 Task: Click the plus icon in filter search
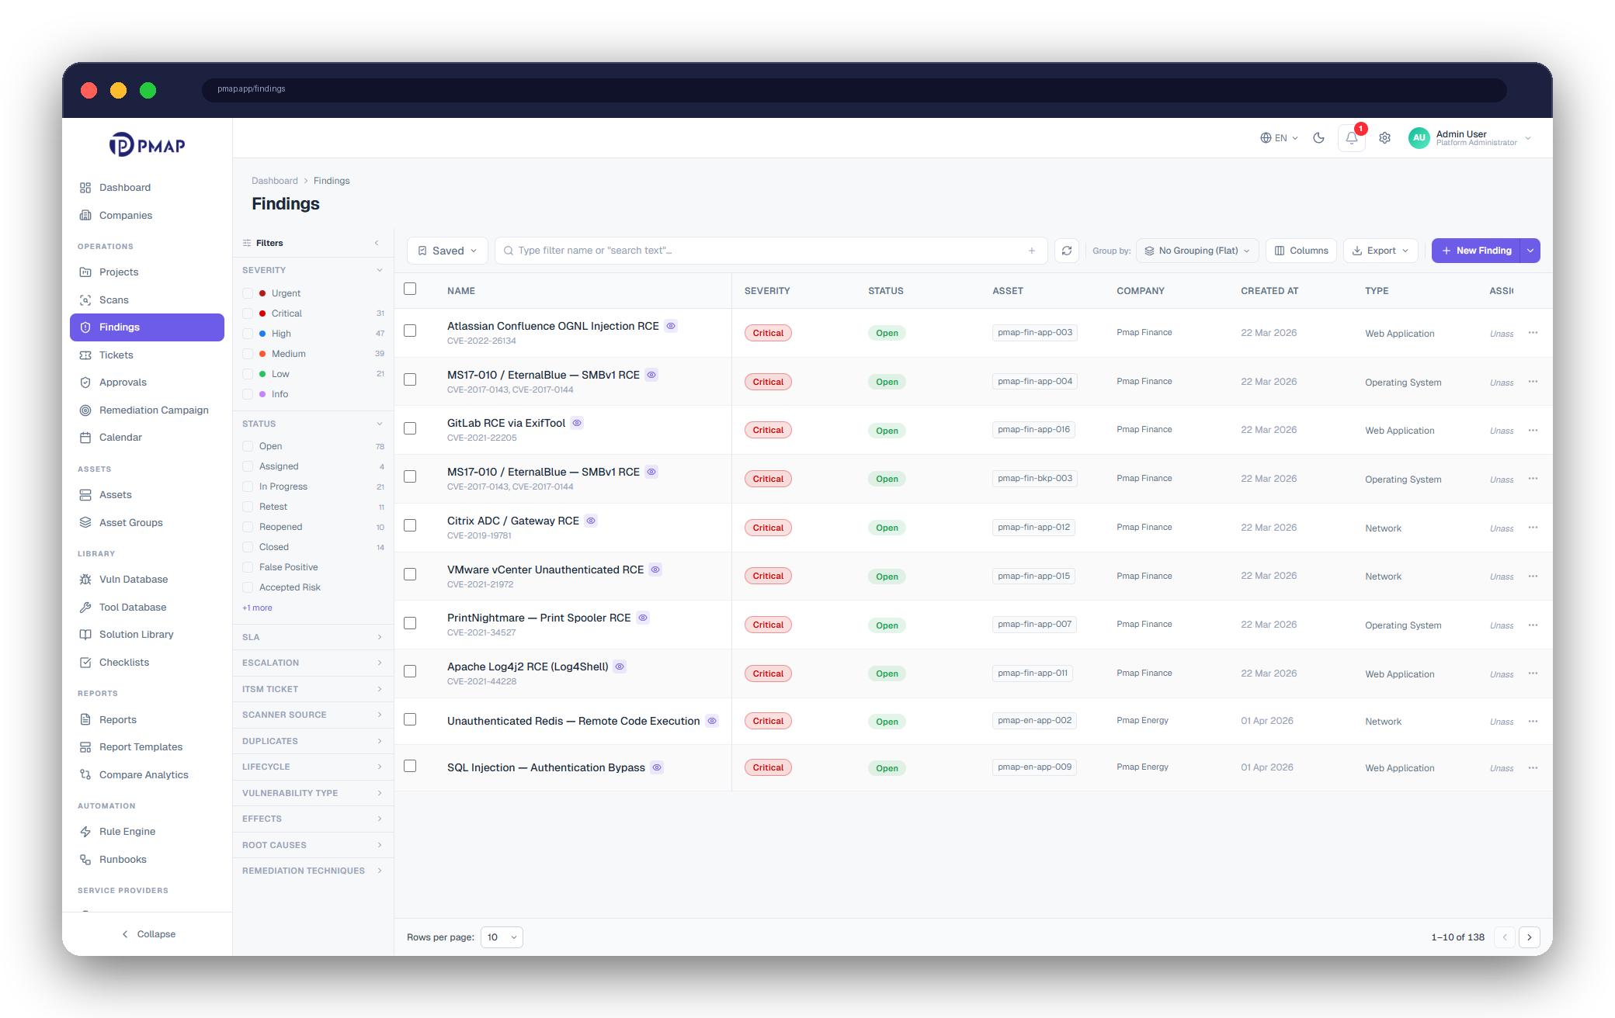click(x=1032, y=251)
